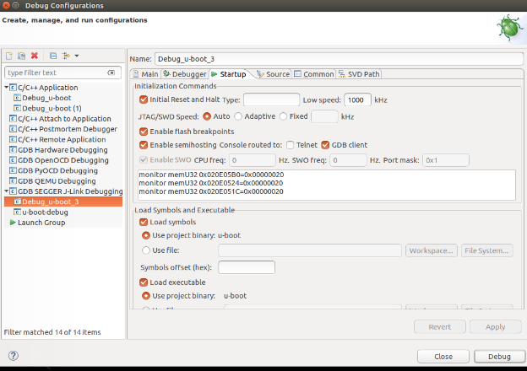Screen dimensions: 527x371
Task: Click the Debug button to launch
Action: [x=499, y=356]
